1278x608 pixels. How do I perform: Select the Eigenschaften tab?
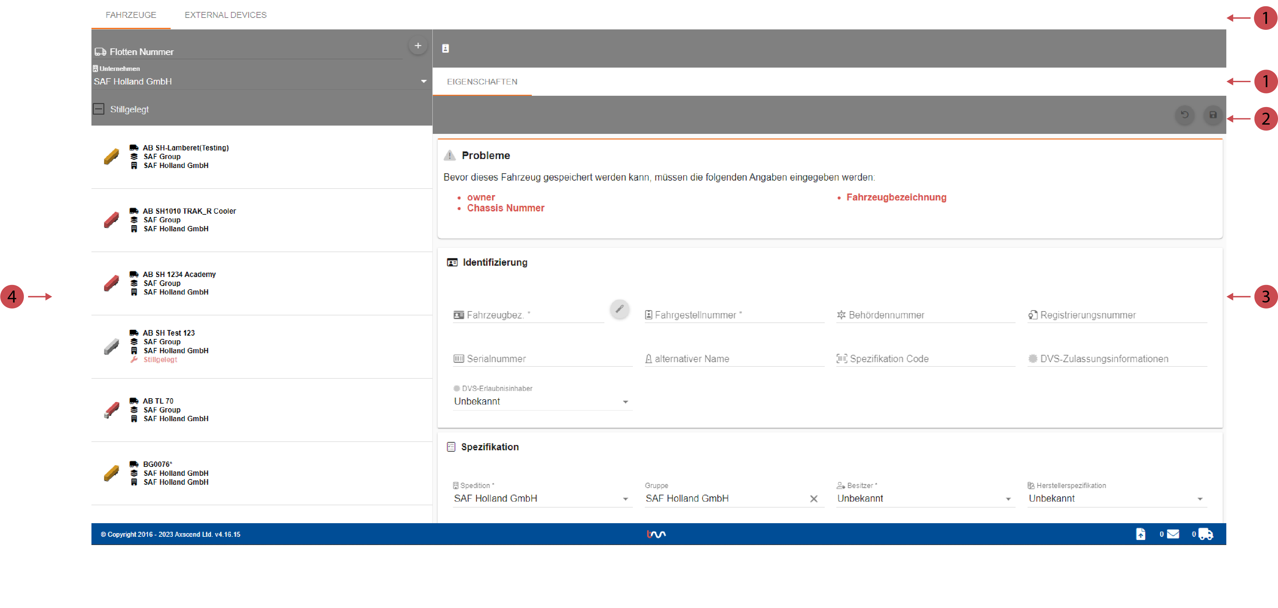(482, 82)
